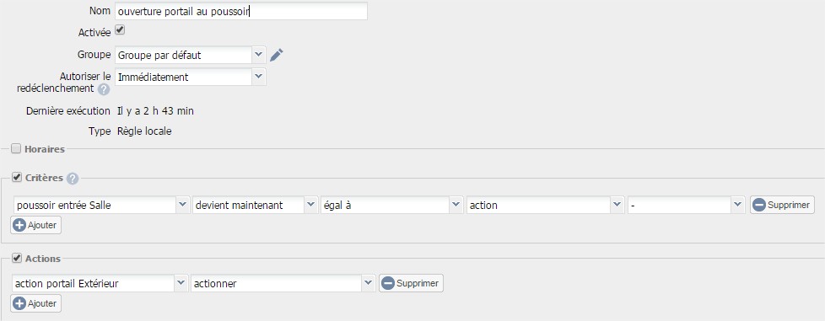Uncheck the Critères section checkbox

[16, 178]
